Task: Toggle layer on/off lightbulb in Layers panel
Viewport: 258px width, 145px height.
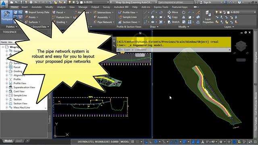Action: pos(217,12)
